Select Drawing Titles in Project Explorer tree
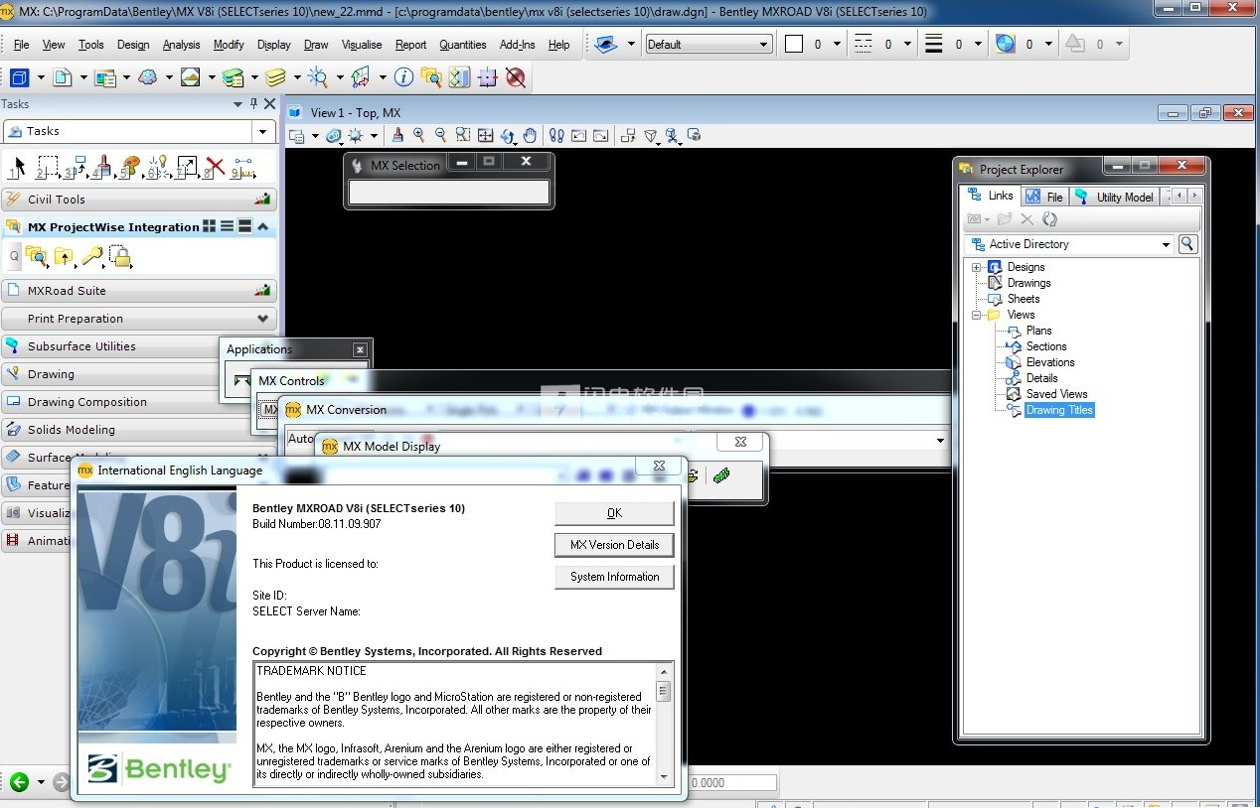Screen dimensions: 1260x808 [1059, 410]
